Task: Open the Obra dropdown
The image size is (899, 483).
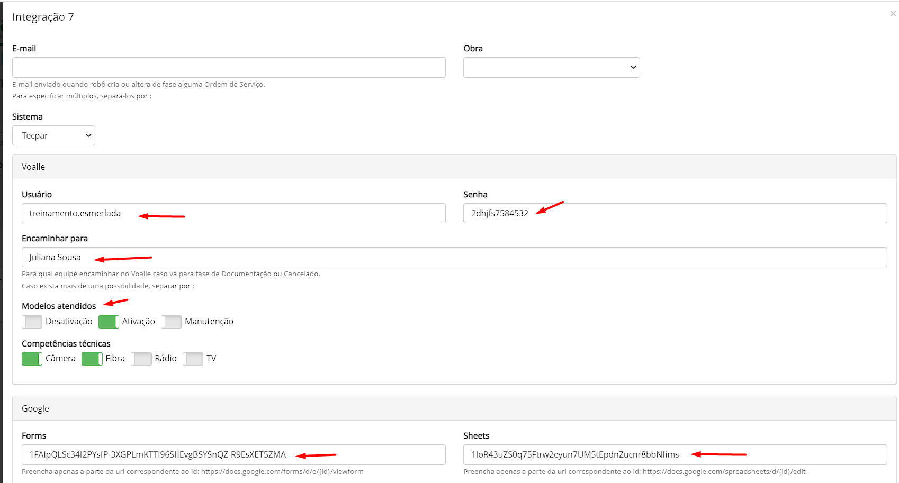Action: pos(551,68)
